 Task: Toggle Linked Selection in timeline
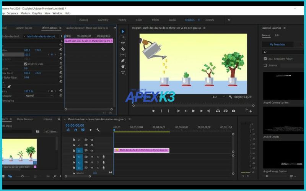83,130
